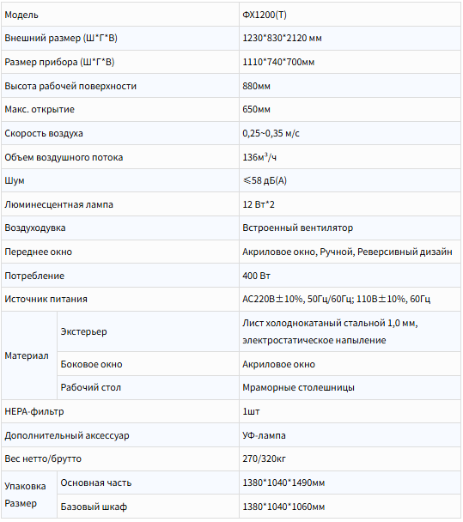463x522 pixels.
Task: Select УФ-лампа accessory value
Action: coord(265,436)
